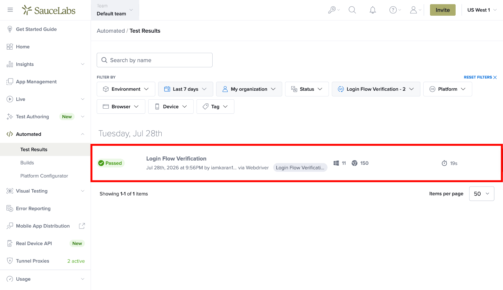Click the SauceLabs logo

(x=49, y=10)
